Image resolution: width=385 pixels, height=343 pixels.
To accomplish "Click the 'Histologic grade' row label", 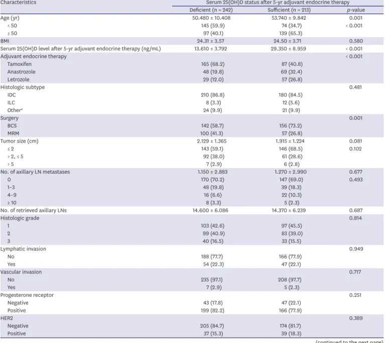I will (x=20, y=218).
